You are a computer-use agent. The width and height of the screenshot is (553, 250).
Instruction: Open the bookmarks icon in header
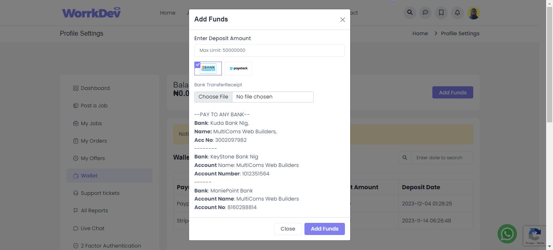[x=441, y=13]
